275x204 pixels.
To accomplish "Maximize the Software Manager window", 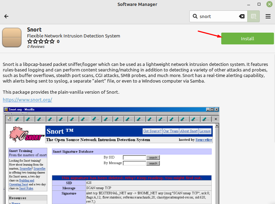I will (x=259, y=4).
